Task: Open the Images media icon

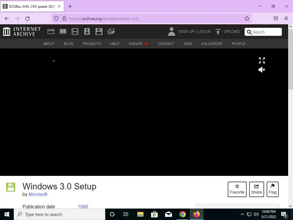Action: pyautogui.click(x=111, y=32)
